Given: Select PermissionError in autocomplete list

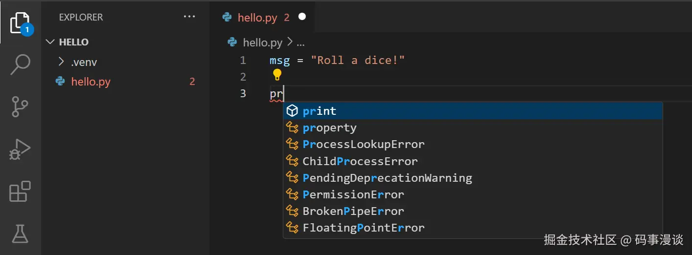Looking at the screenshot, I should 473,194.
